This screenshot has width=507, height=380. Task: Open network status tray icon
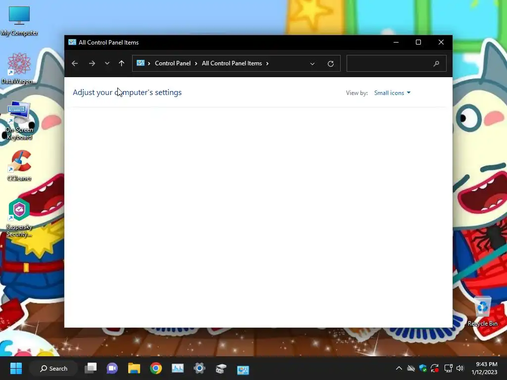pos(448,368)
